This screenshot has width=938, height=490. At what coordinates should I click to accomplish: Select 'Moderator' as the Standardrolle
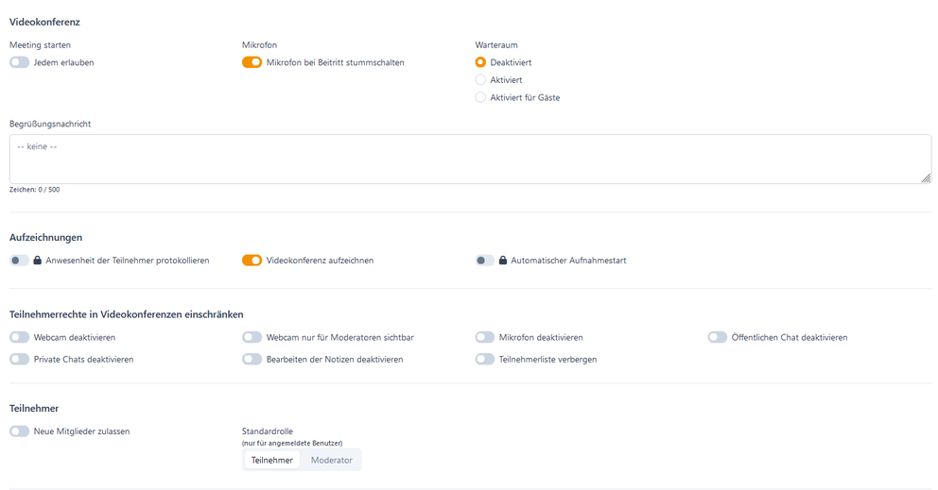pyautogui.click(x=331, y=460)
